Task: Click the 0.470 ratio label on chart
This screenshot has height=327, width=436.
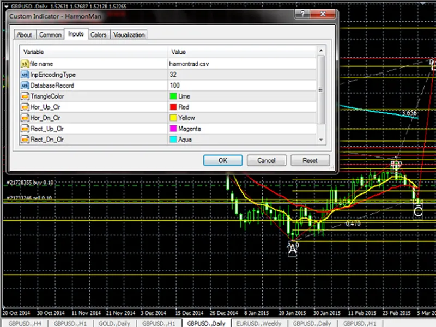Action: (353, 223)
